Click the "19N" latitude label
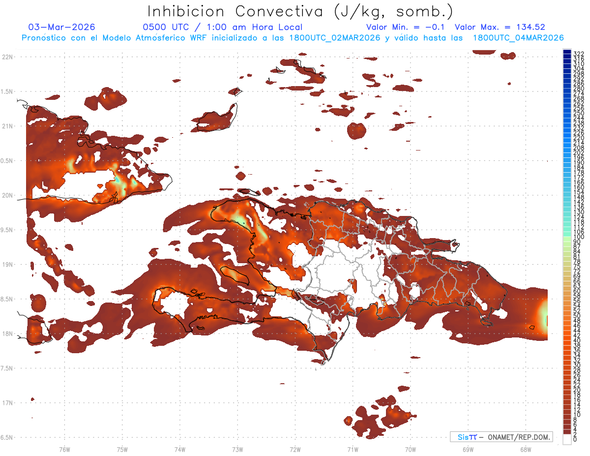The image size is (590, 456). pyautogui.click(x=8, y=265)
